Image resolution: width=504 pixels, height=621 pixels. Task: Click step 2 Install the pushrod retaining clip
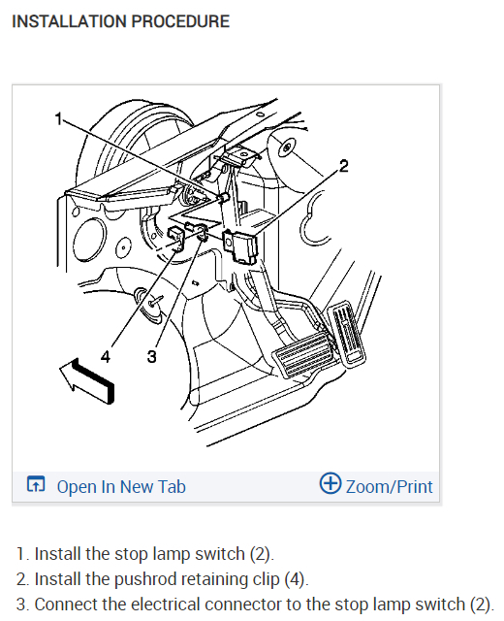point(162,578)
